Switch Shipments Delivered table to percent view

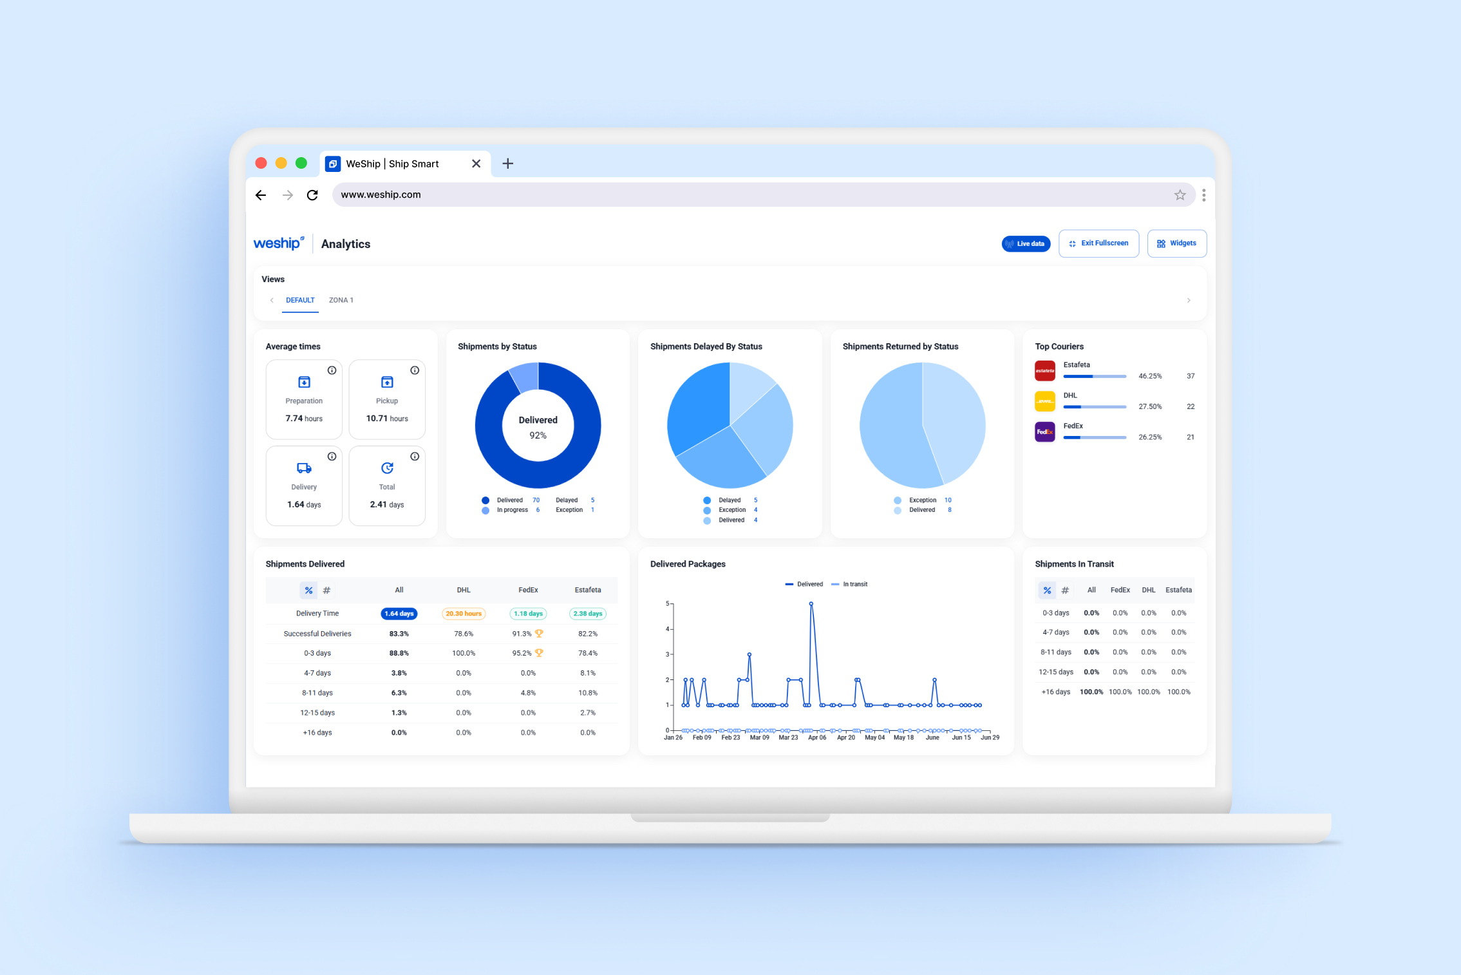308,591
